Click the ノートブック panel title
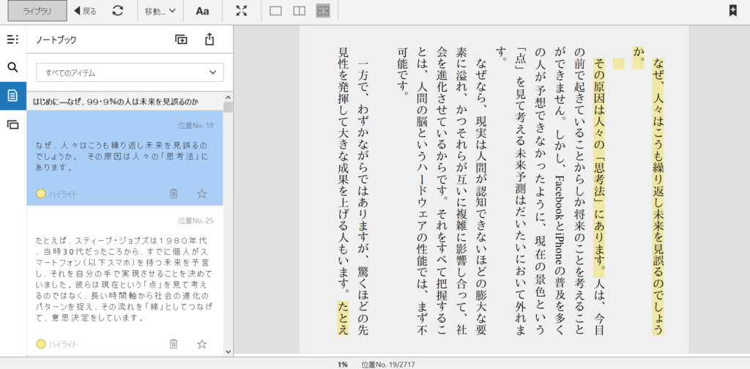Screen dimensions: 750x369 point(56,40)
